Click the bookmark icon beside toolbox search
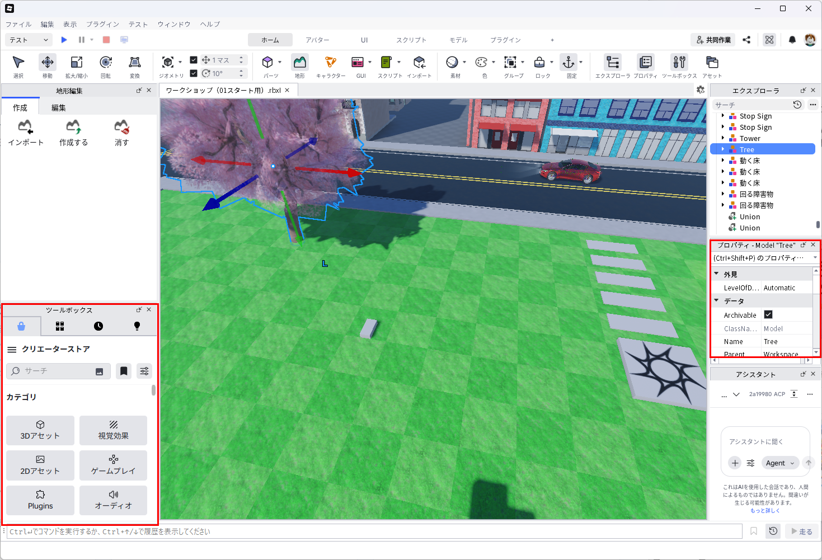 click(124, 371)
